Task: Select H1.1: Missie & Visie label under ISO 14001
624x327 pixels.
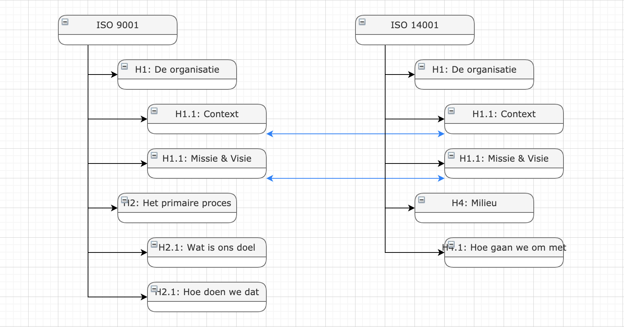Action: point(504,159)
